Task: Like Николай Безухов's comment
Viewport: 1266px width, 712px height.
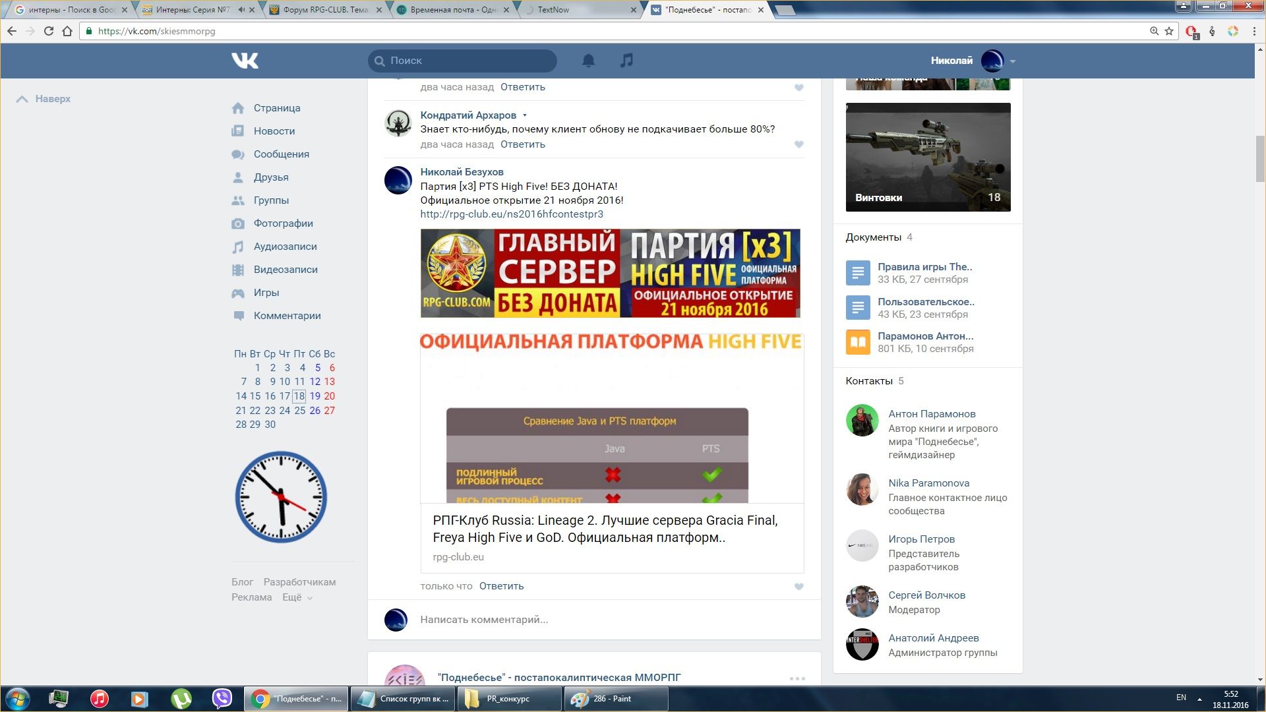Action: point(799,587)
